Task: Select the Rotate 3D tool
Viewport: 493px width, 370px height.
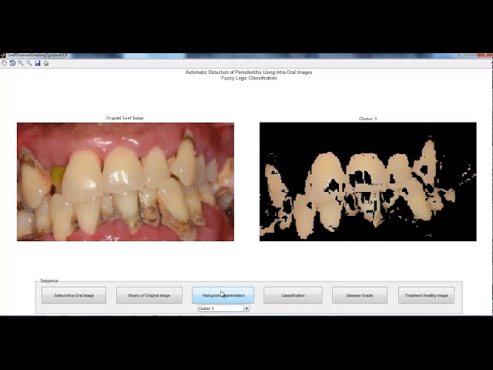Action: pyautogui.click(x=12, y=63)
